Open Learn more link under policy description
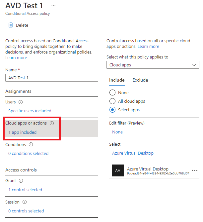203x222 pixels. click(16, 57)
